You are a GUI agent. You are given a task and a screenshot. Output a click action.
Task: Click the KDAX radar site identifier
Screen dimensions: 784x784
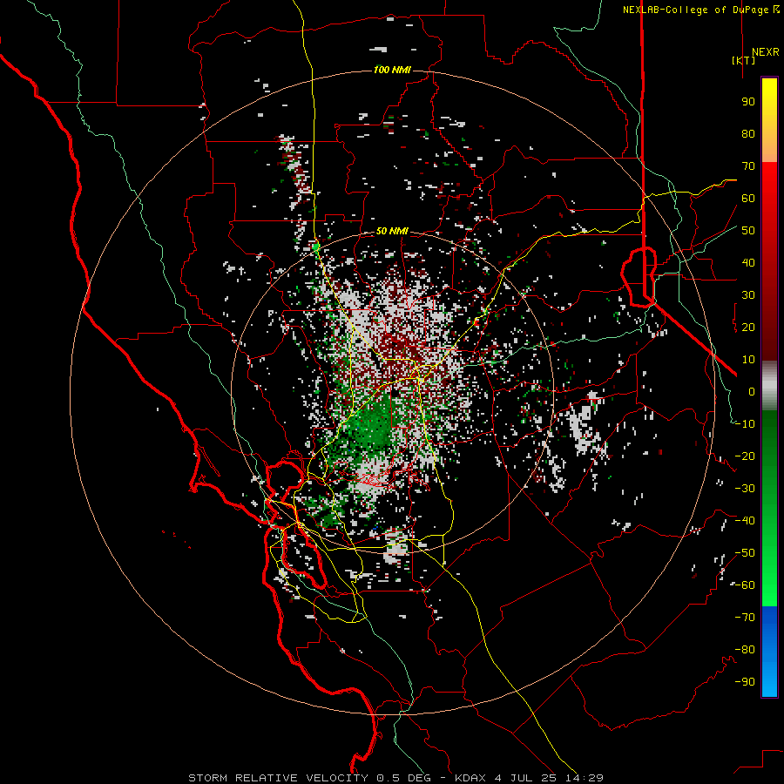470,778
